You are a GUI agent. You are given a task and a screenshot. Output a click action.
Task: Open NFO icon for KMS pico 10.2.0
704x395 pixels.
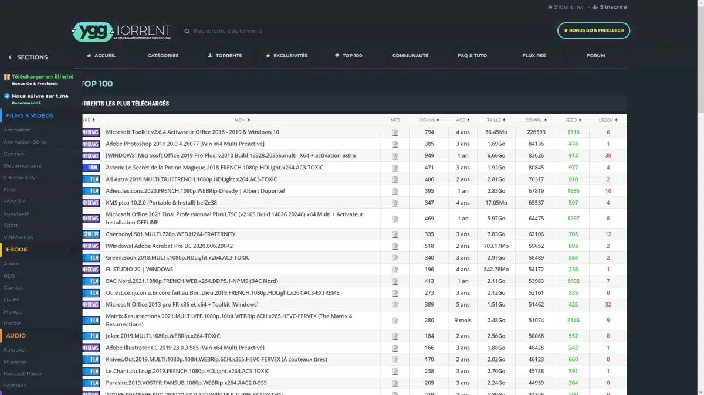point(395,203)
